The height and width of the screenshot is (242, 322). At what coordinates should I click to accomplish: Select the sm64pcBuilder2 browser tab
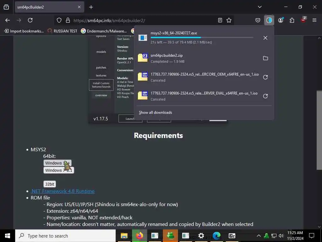tap(49, 7)
